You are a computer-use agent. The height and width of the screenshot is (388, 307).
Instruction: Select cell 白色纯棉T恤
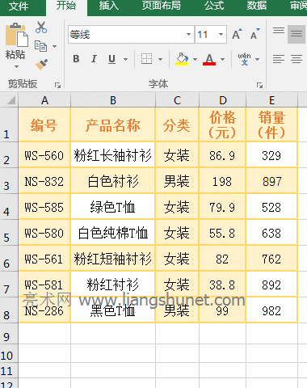(113, 232)
